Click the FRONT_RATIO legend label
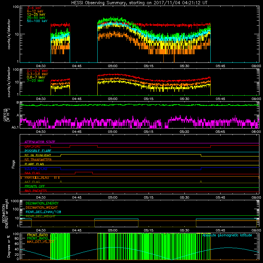This screenshot has width=263, height=263. [37, 235]
